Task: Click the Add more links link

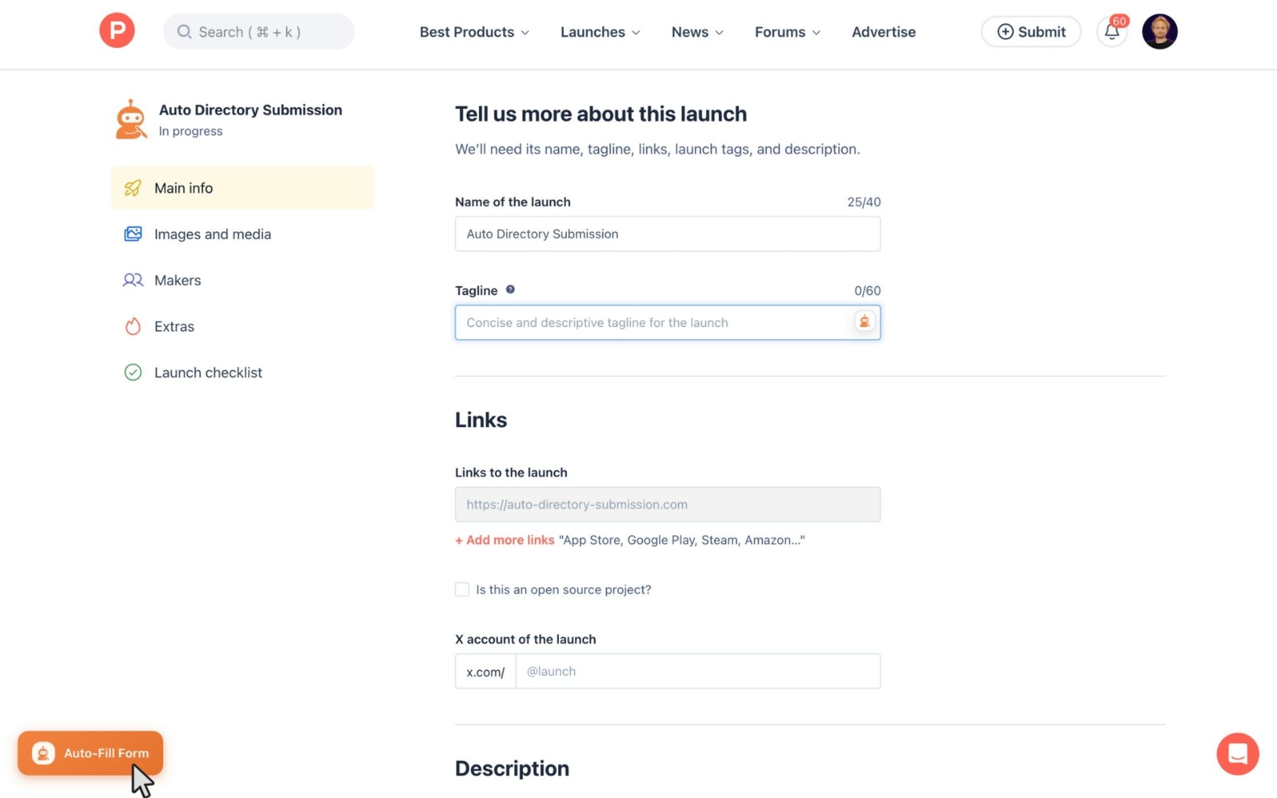Action: click(505, 540)
